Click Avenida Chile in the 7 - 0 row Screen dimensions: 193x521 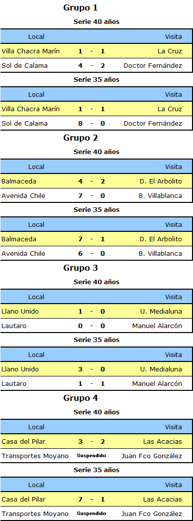(23, 196)
